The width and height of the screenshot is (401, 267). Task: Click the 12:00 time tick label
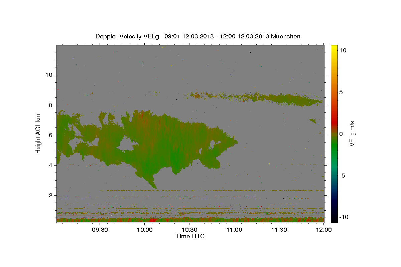[x=323, y=230]
